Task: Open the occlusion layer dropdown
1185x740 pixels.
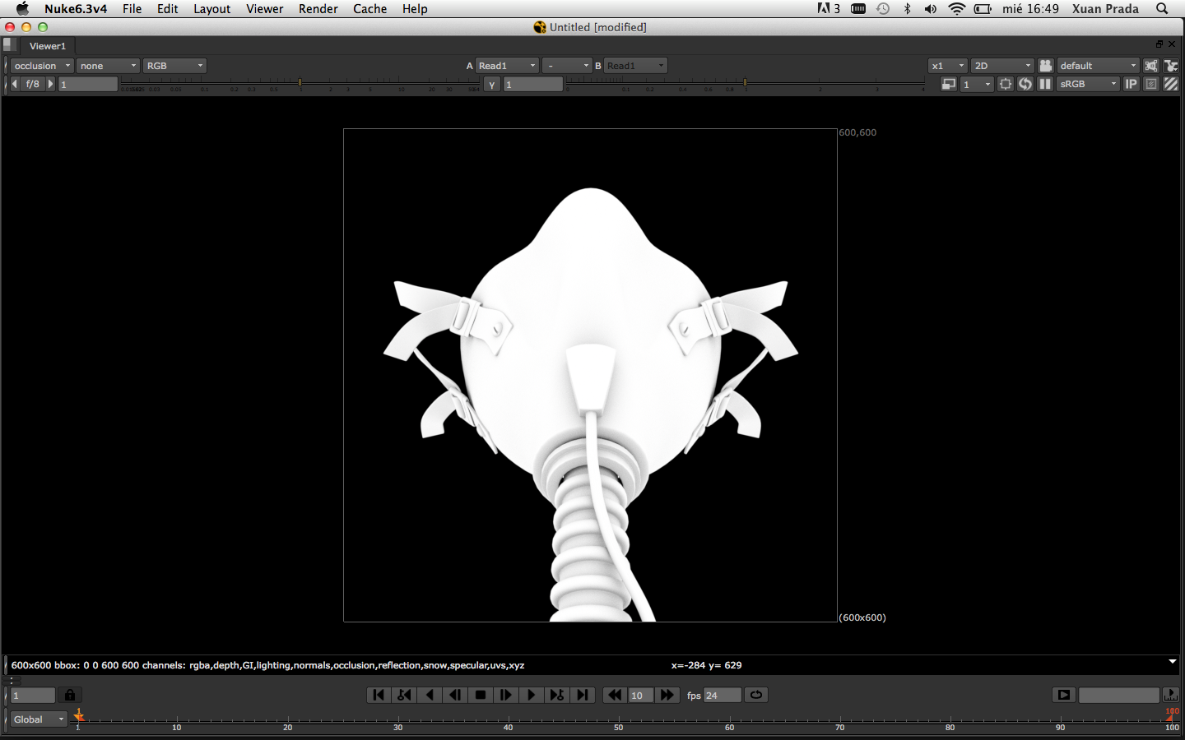Action: point(42,66)
